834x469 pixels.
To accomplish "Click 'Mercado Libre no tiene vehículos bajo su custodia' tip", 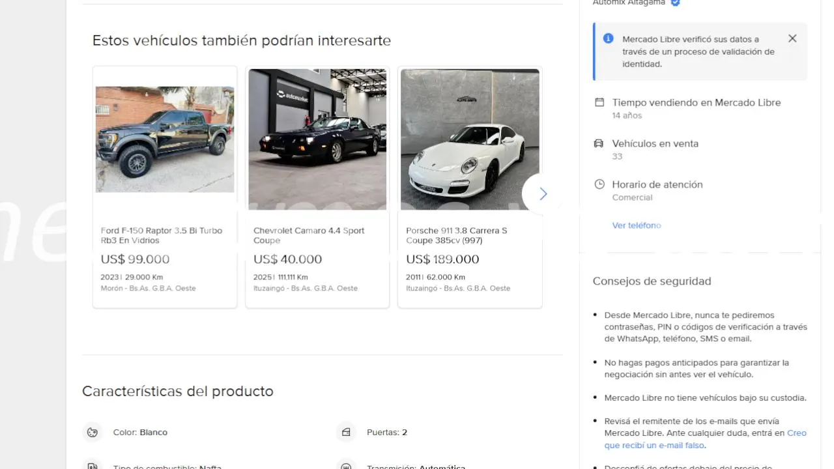I will pos(706,398).
